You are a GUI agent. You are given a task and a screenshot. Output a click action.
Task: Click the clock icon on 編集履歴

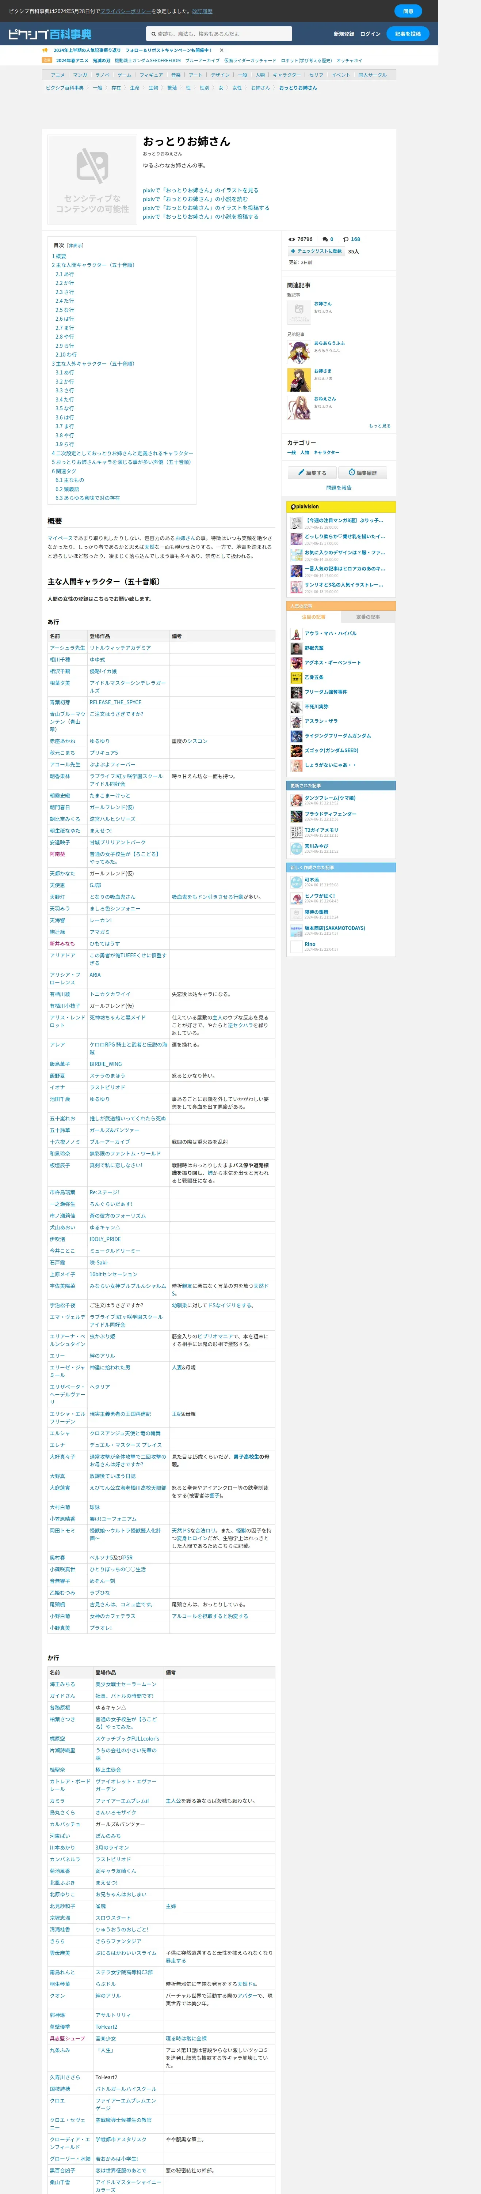click(x=352, y=473)
